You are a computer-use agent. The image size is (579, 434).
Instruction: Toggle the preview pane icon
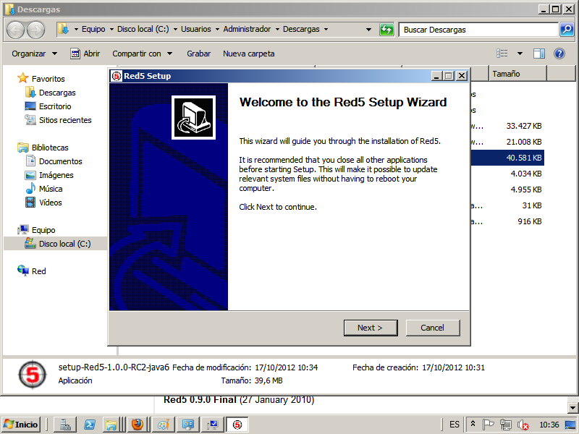[539, 54]
